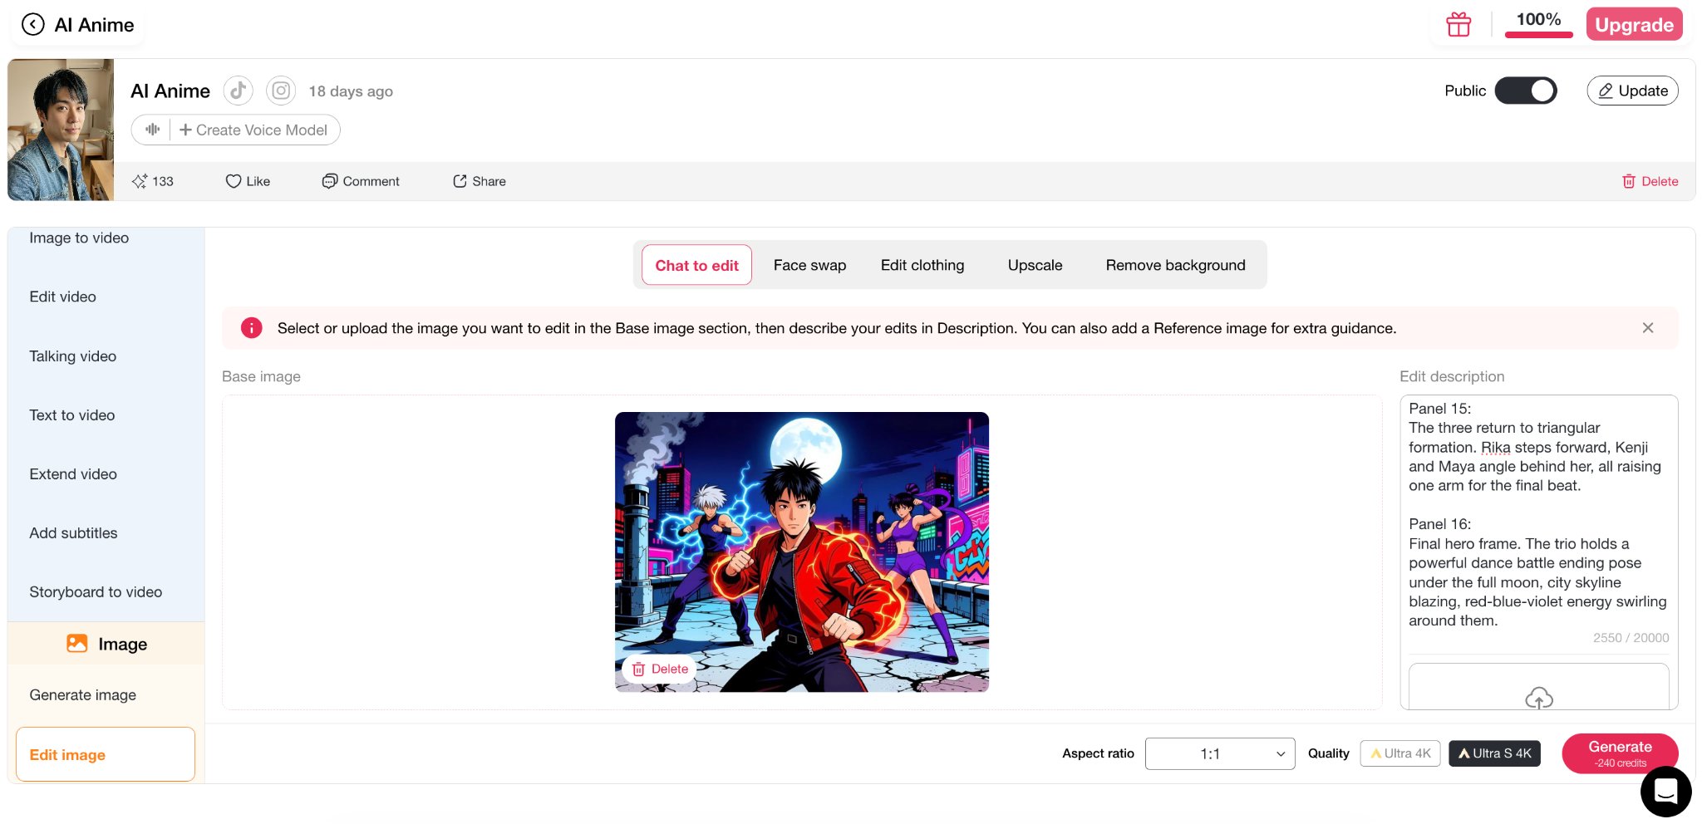
Task: Click the Upgrade button
Action: (1634, 24)
